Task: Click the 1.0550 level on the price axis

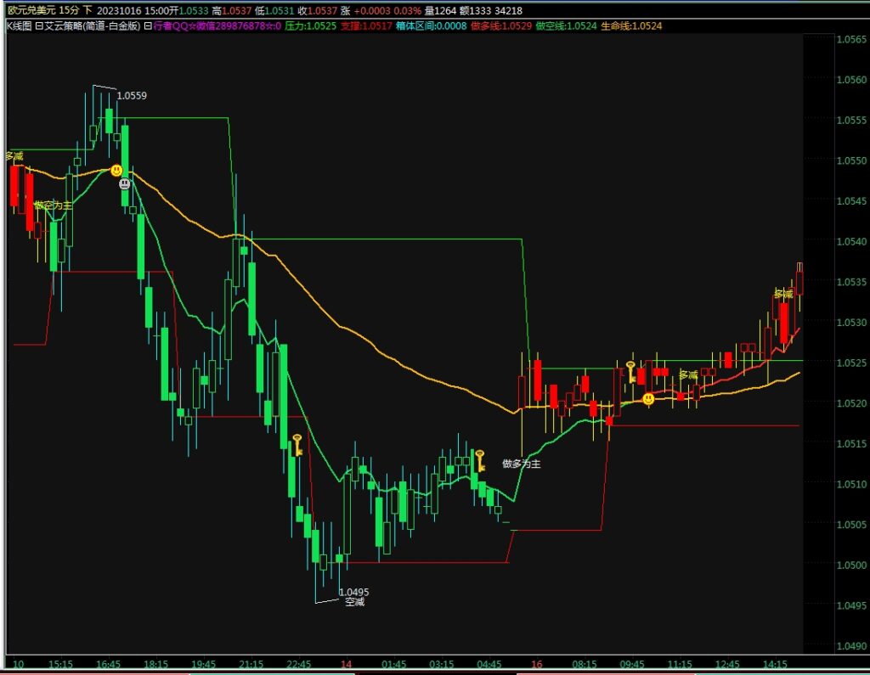Action: 851,160
